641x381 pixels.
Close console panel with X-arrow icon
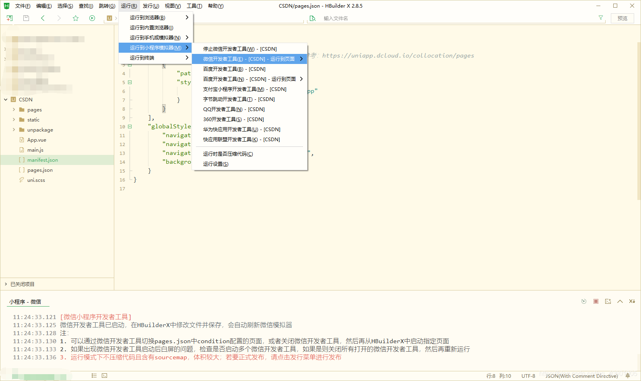[x=632, y=301]
